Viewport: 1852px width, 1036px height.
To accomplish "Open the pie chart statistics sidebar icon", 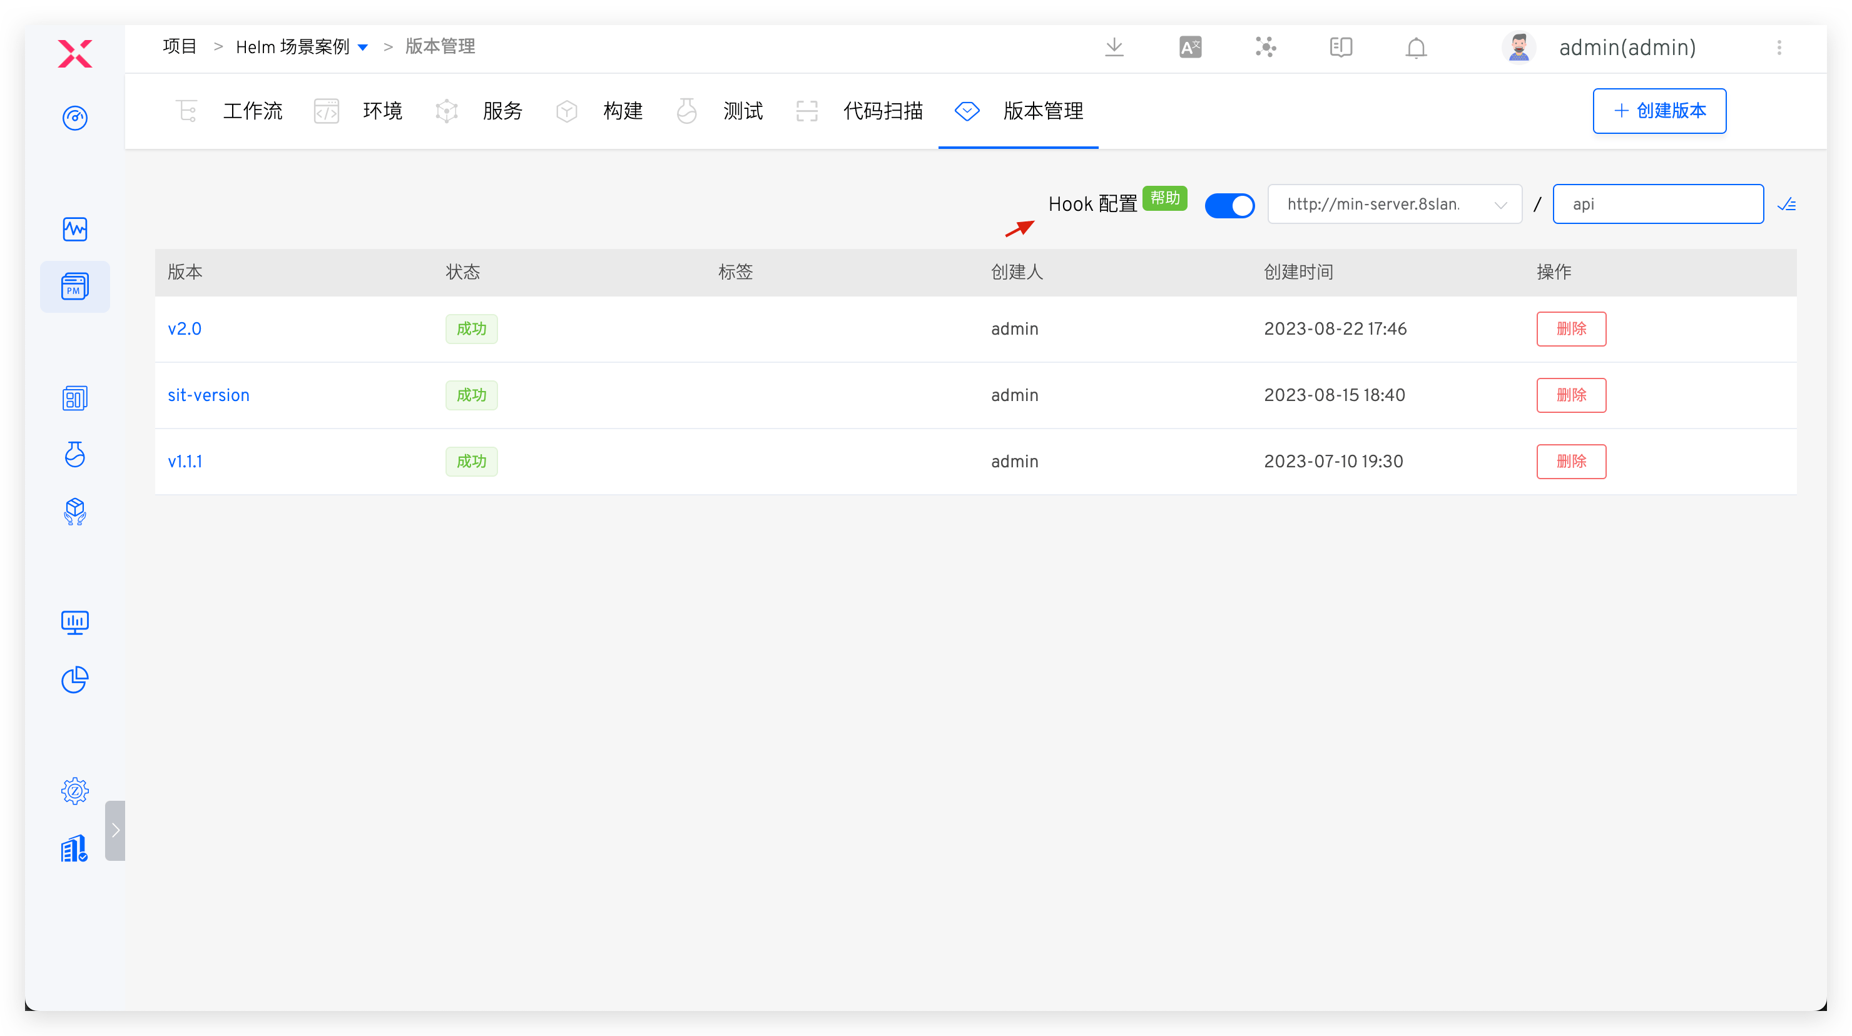I will click(75, 679).
